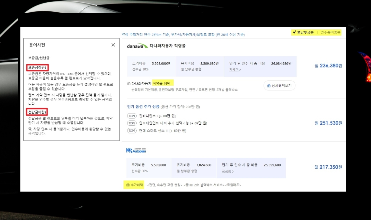
Task: Click 직영몰 혜택 highlighted text
Action: [x=161, y=84]
